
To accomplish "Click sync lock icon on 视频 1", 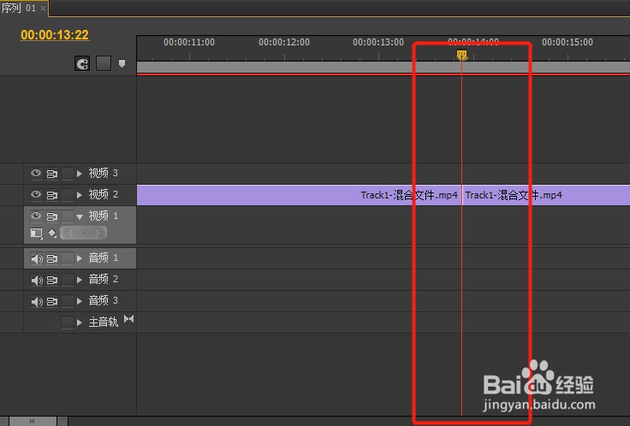I will tap(52, 216).
